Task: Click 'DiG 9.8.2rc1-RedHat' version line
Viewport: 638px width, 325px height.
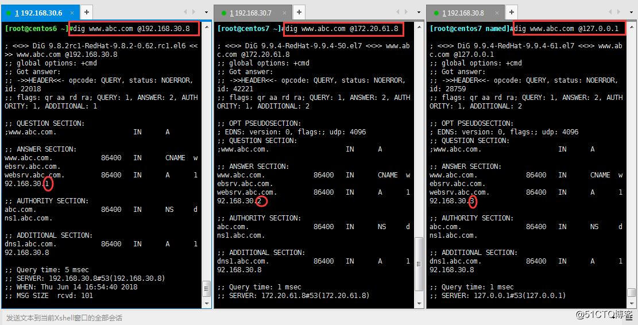Action: coord(101,45)
